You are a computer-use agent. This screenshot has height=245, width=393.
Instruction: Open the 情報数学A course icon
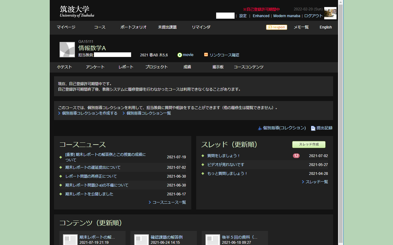tap(67, 49)
